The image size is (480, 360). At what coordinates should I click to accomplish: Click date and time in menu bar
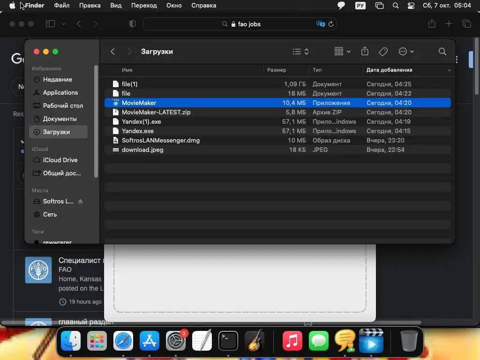447,6
